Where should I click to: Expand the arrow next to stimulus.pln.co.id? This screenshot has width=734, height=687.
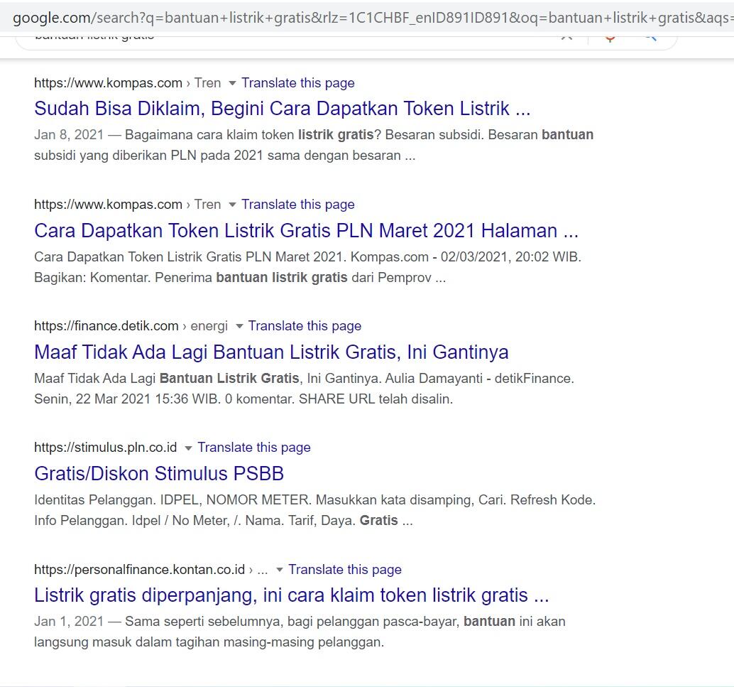coord(188,448)
